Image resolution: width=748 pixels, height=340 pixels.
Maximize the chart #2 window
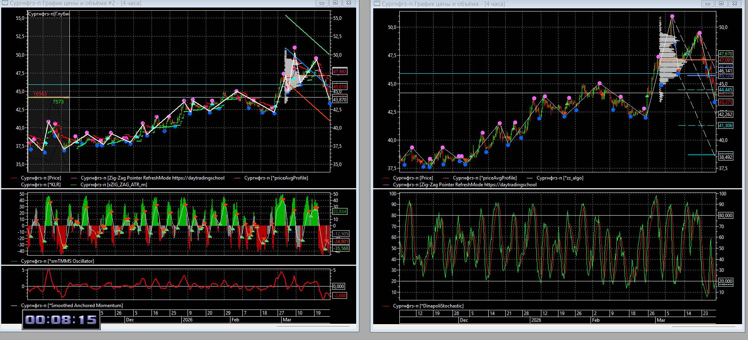pos(336,3)
